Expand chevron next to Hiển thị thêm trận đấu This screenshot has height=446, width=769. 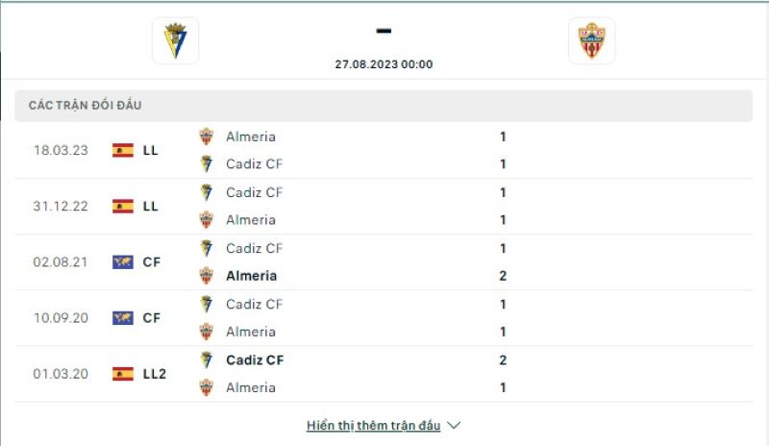coord(455,425)
